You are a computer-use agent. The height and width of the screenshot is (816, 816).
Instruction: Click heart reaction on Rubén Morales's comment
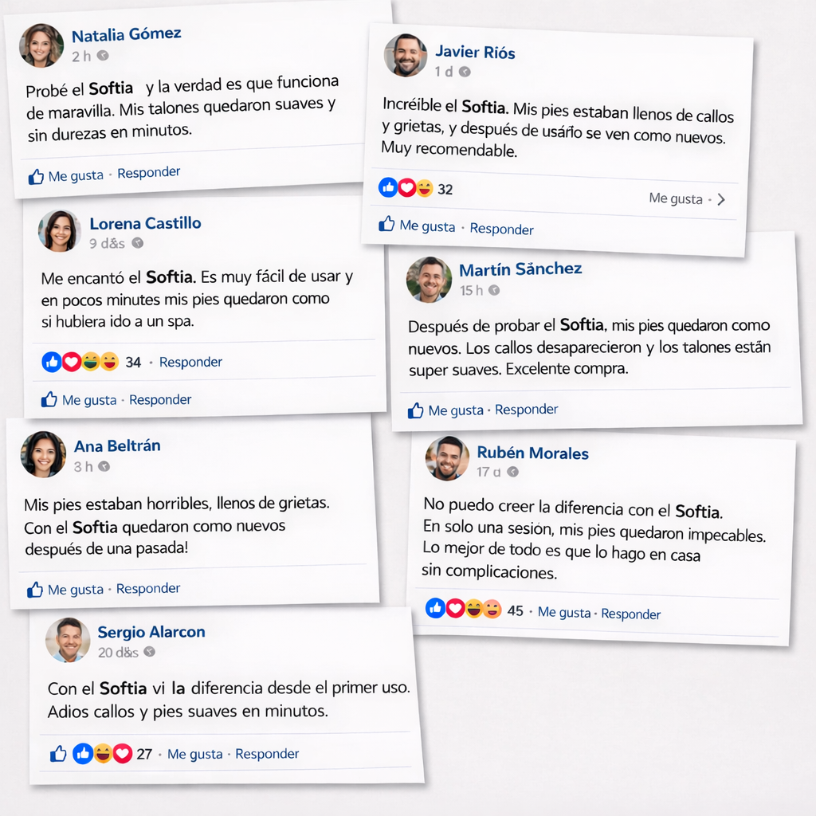(x=455, y=609)
